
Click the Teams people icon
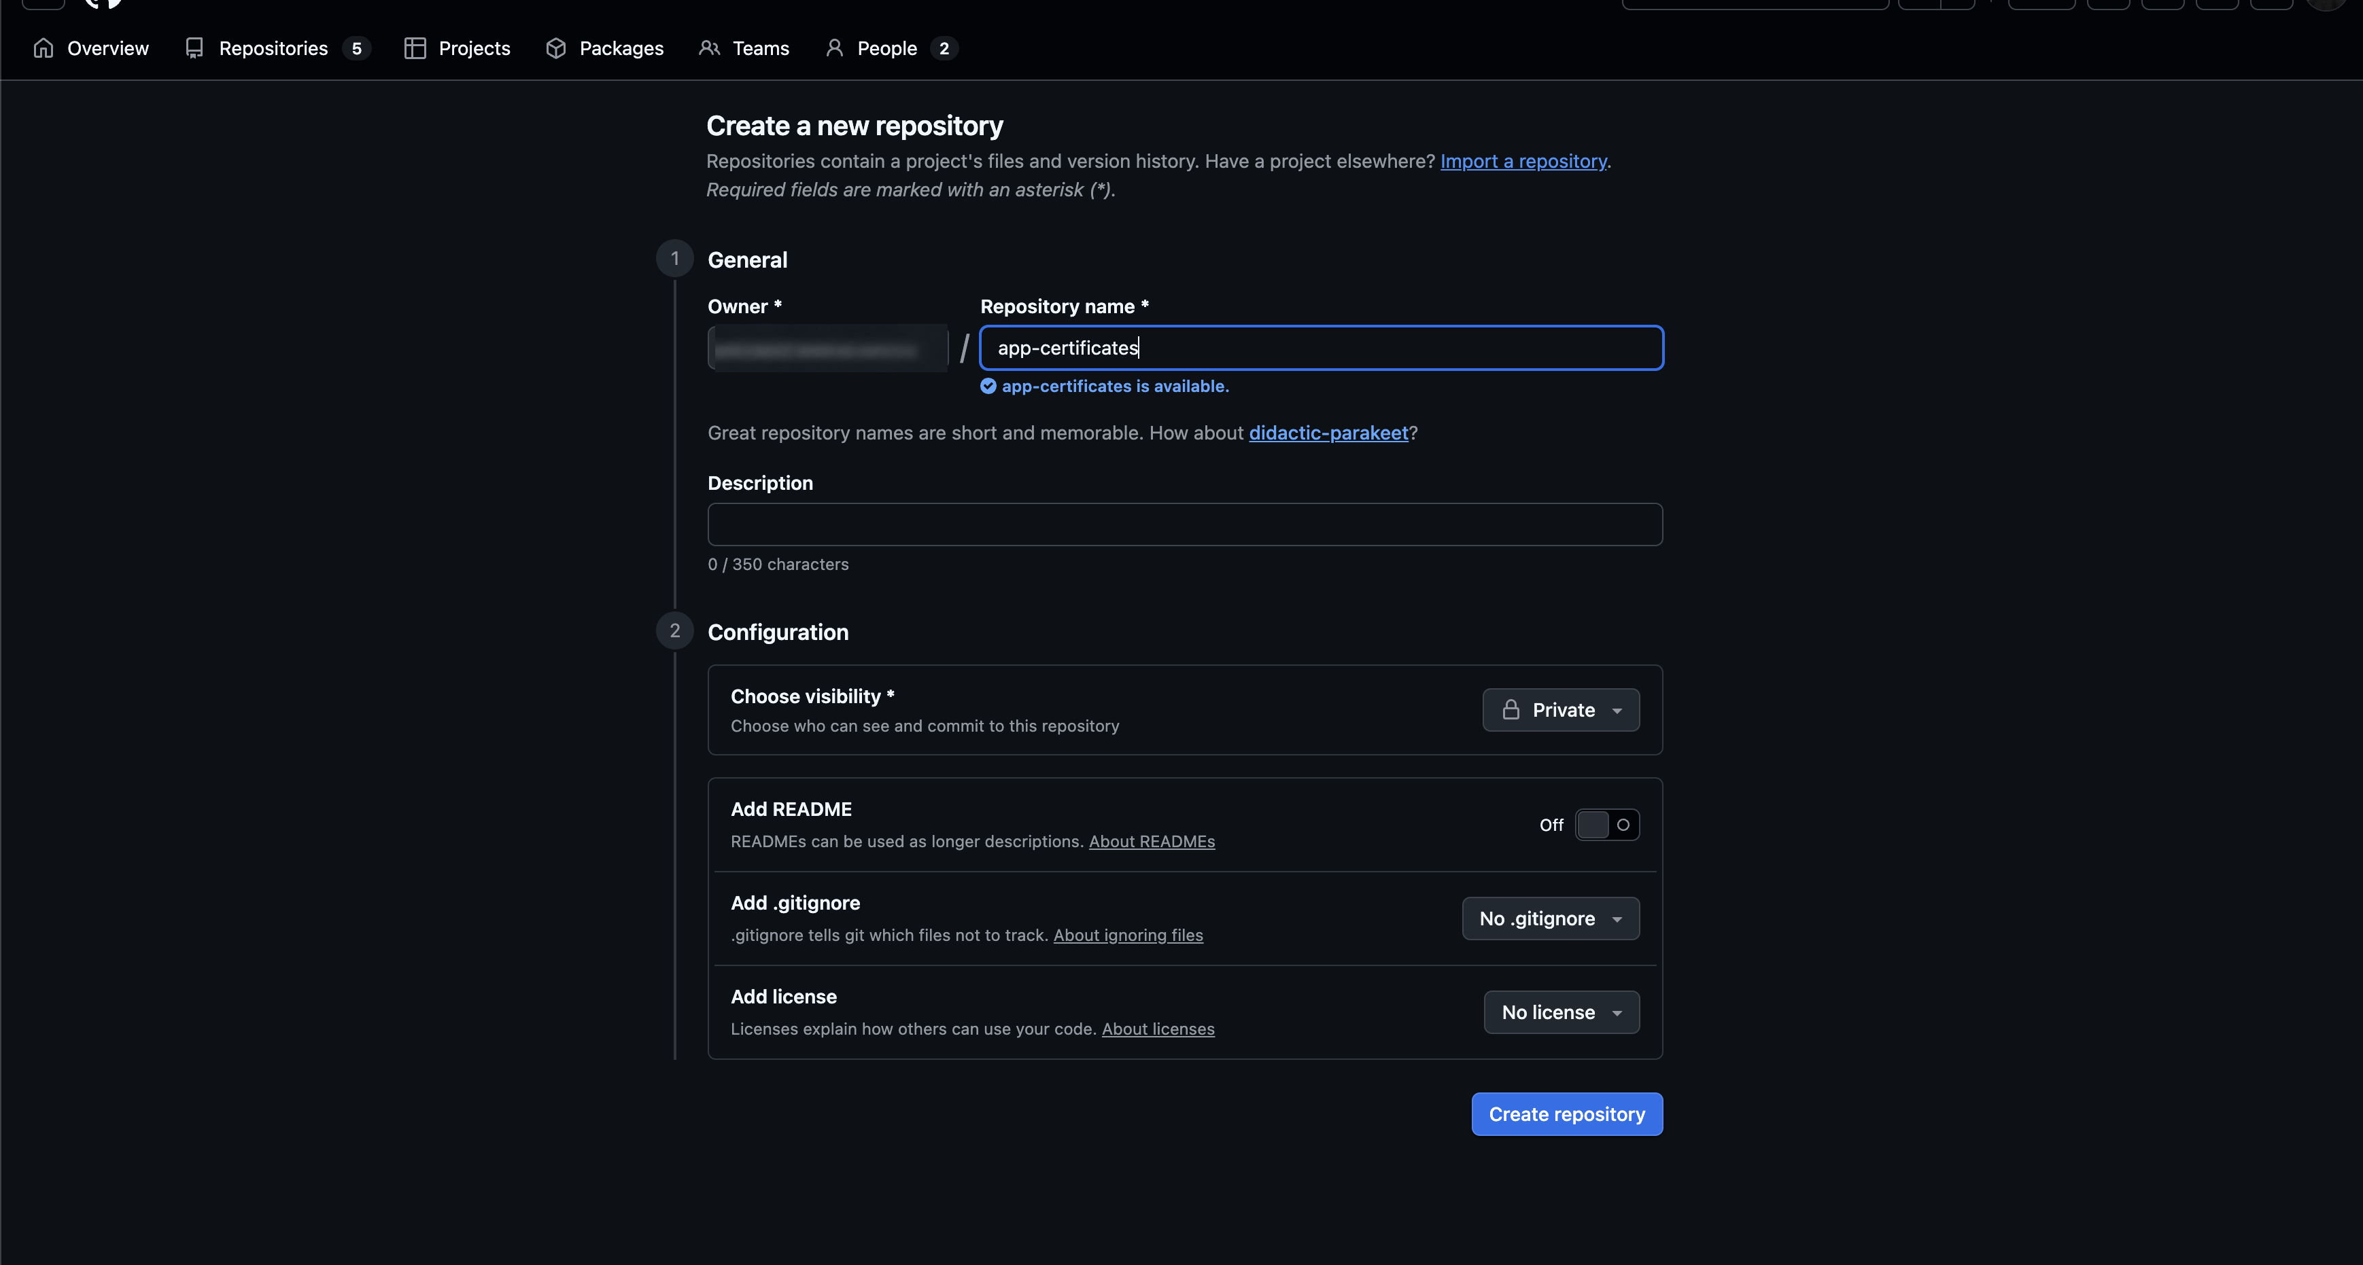pos(709,48)
